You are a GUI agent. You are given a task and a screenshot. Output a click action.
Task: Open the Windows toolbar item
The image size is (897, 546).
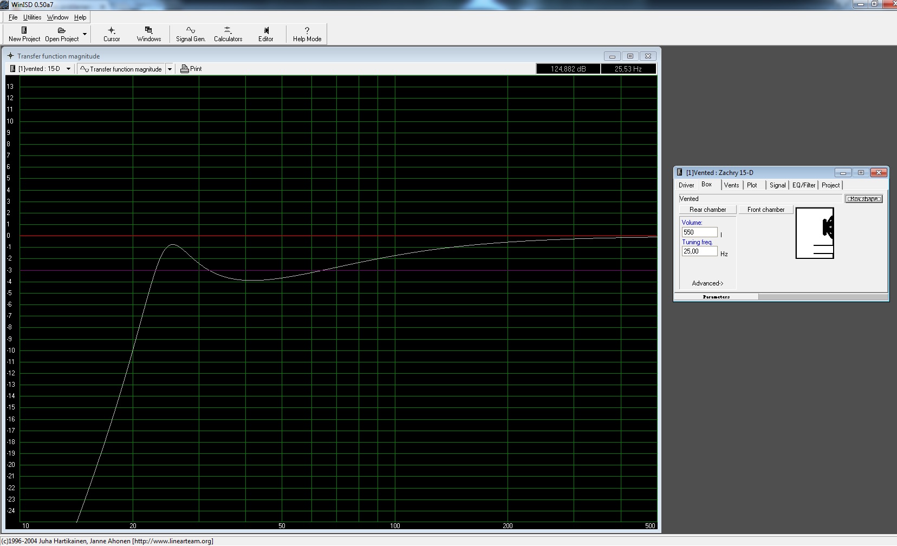[149, 34]
